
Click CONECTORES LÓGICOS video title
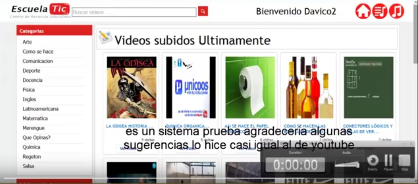[x=368, y=129]
